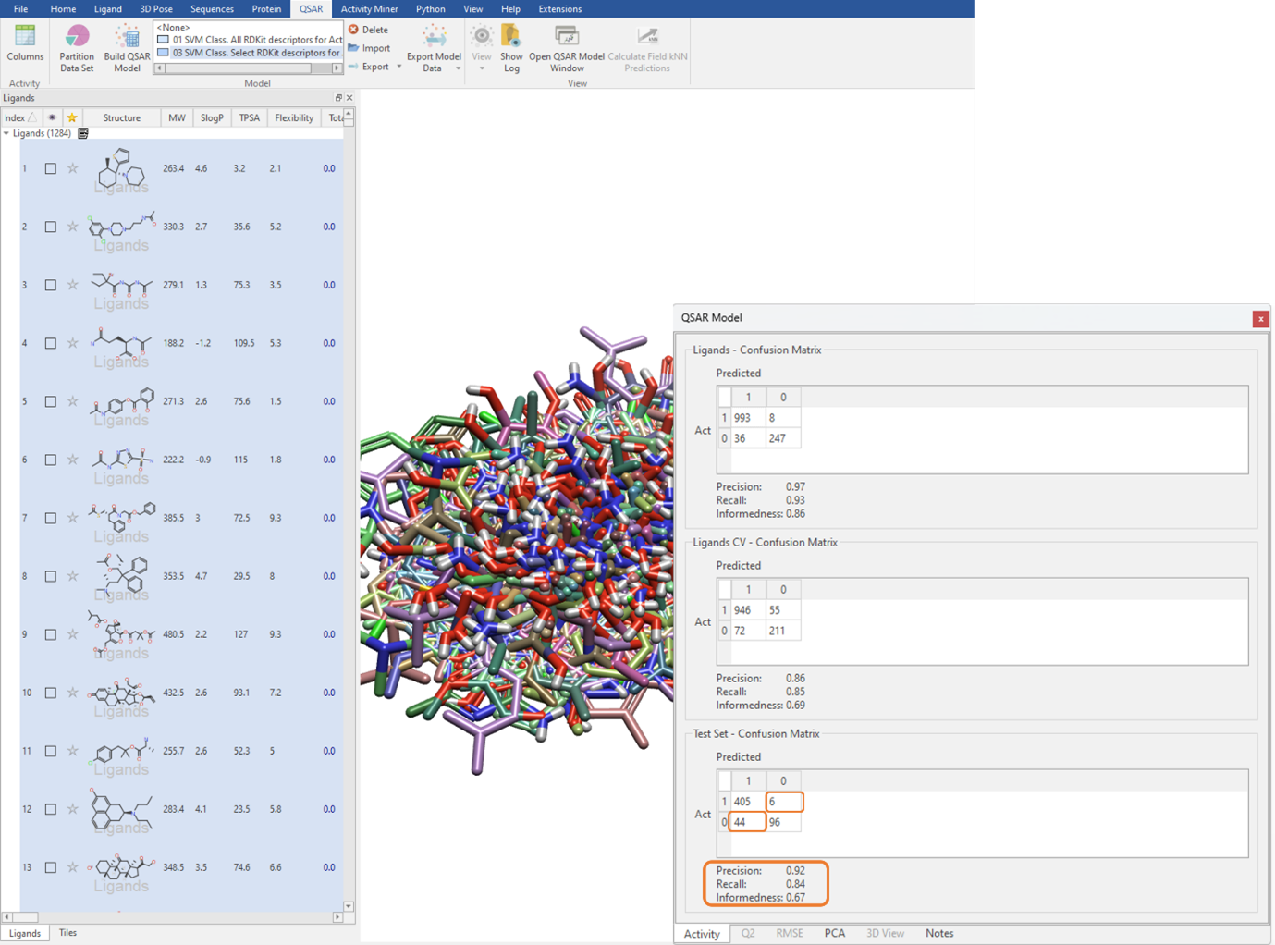Click the star column header
The height and width of the screenshot is (945, 1275).
click(72, 117)
